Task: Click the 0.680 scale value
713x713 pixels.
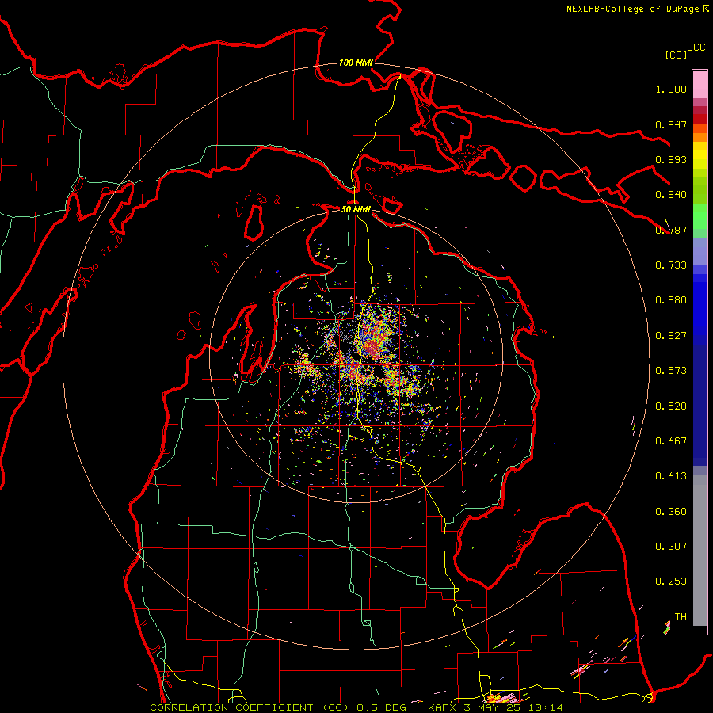Action: point(671,300)
